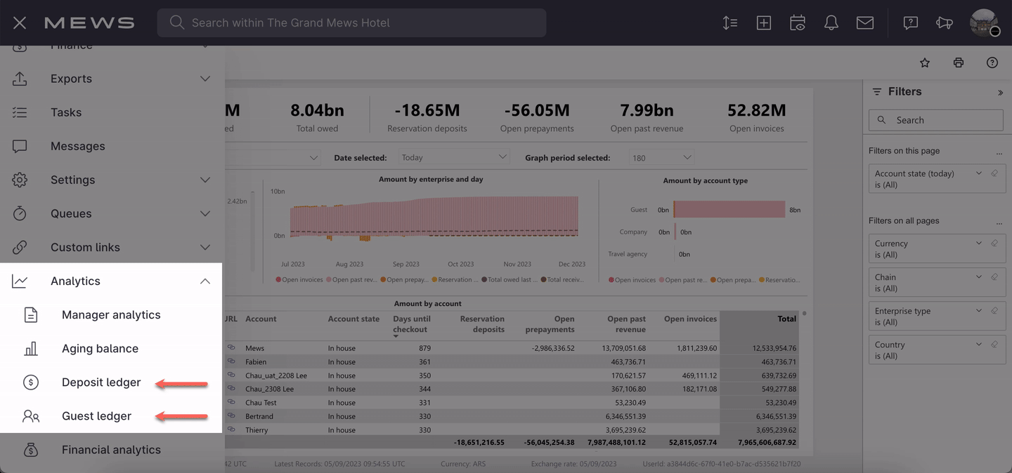Click the Aging balance bar chart icon
This screenshot has height=473, width=1012.
tap(31, 349)
